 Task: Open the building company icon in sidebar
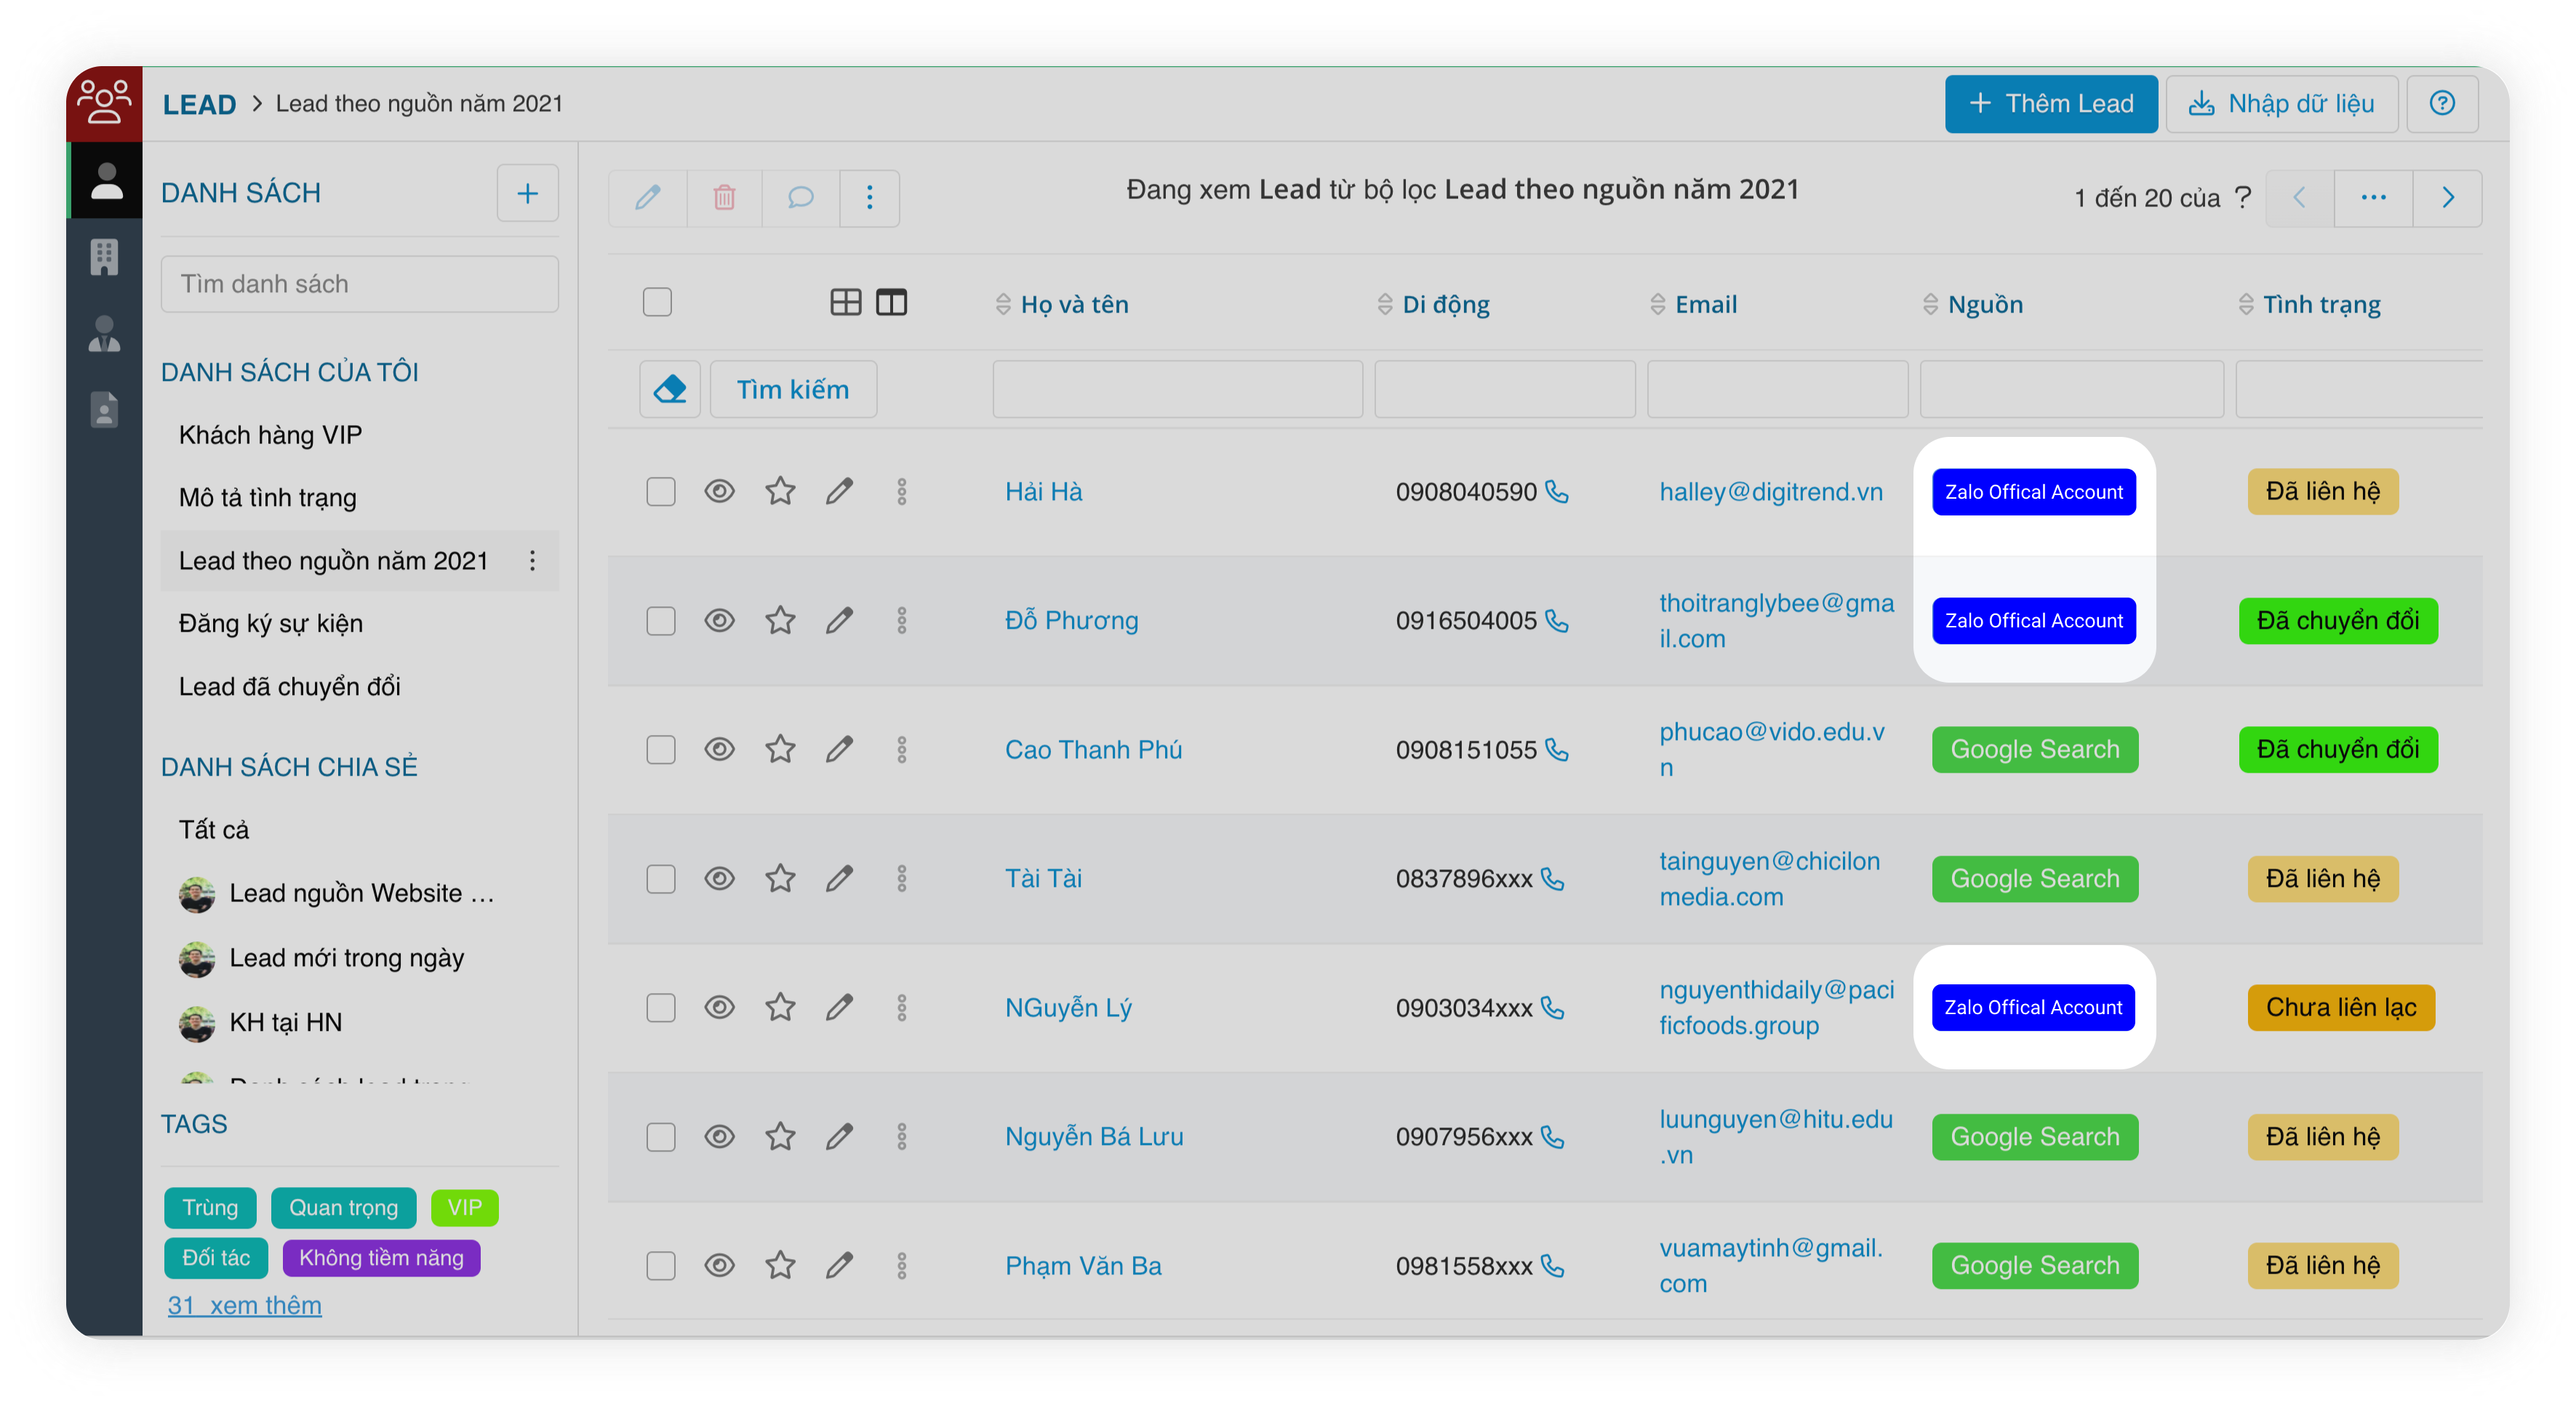point(104,257)
